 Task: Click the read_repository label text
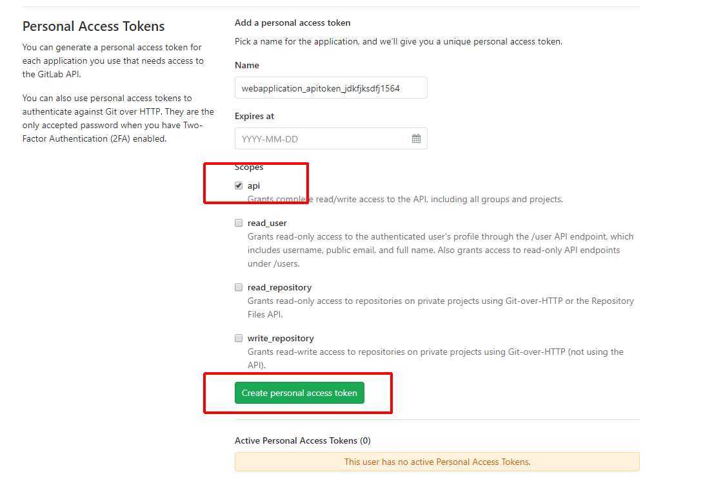pos(279,288)
